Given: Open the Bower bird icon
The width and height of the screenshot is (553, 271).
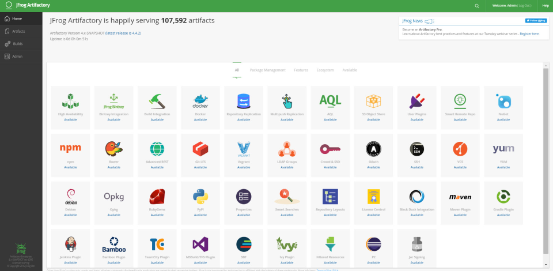Looking at the screenshot, I should (113, 149).
